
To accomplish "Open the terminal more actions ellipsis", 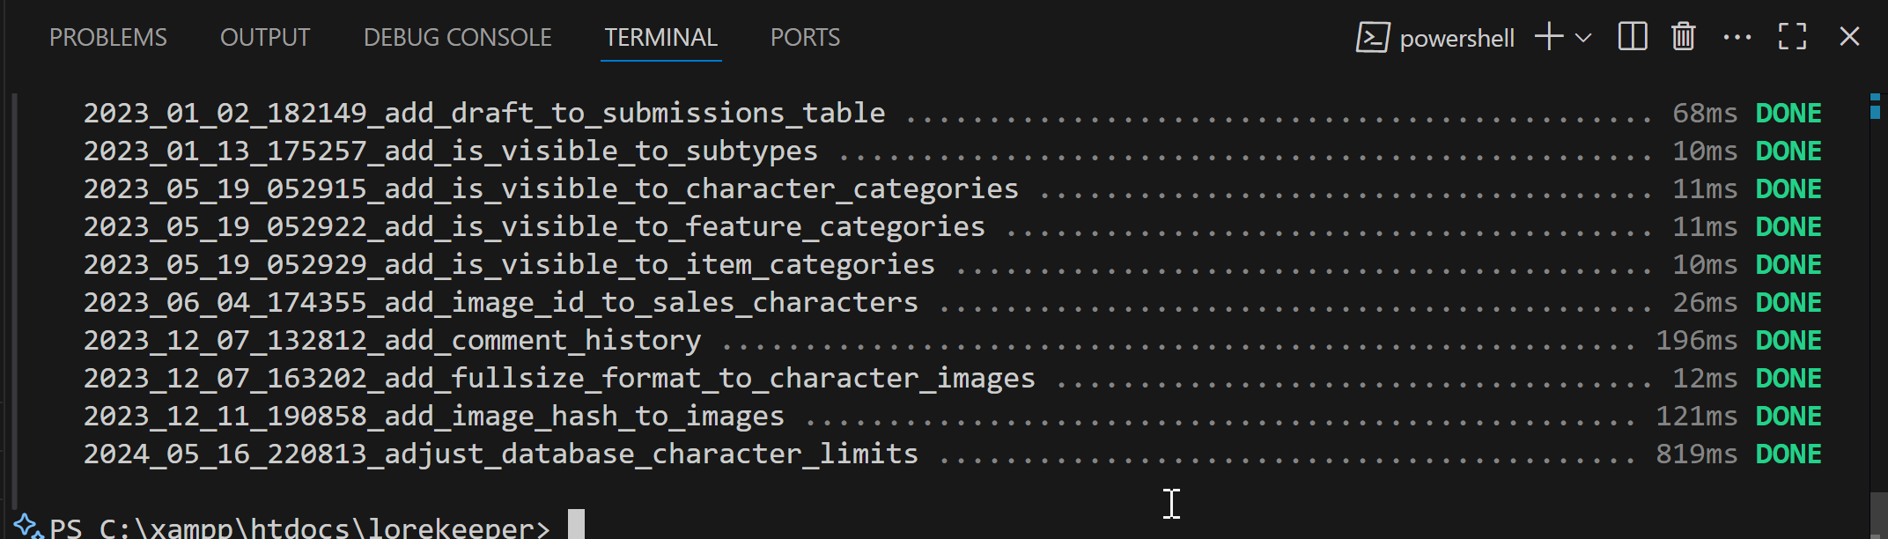I will point(1737,37).
